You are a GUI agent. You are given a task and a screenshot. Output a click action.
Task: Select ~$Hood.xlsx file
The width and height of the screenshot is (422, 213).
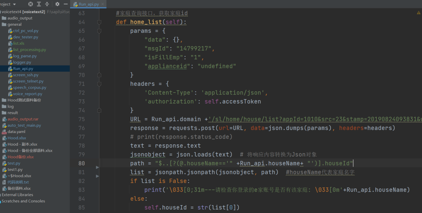(x=19, y=176)
